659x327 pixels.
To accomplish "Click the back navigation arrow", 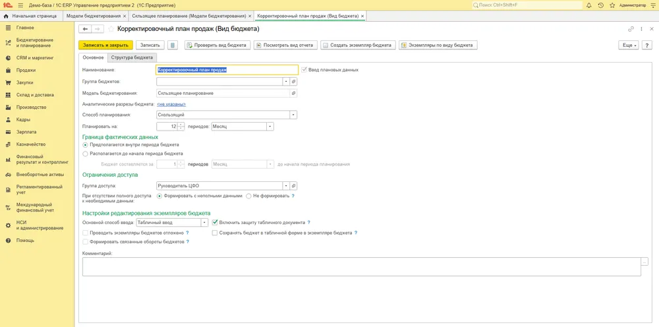I will pos(85,29).
